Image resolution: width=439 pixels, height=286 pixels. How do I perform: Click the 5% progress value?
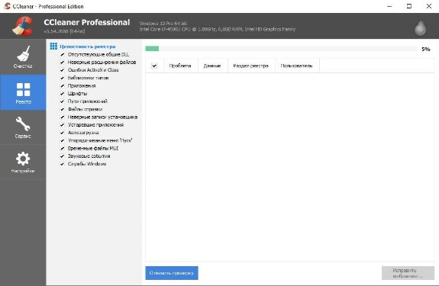pyautogui.click(x=426, y=50)
